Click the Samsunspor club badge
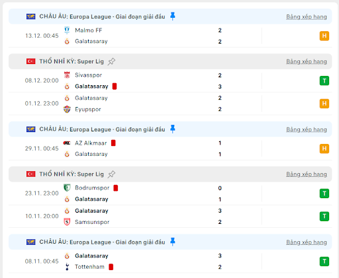The width and height of the screenshot is (339, 278). coord(67,222)
